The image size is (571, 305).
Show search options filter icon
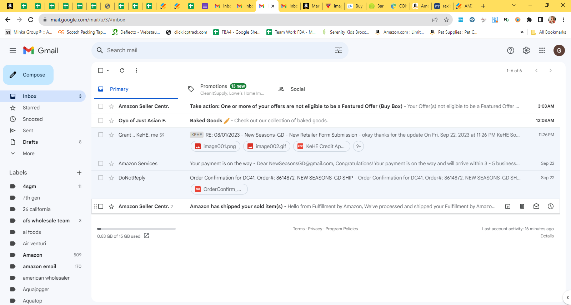[x=339, y=50]
